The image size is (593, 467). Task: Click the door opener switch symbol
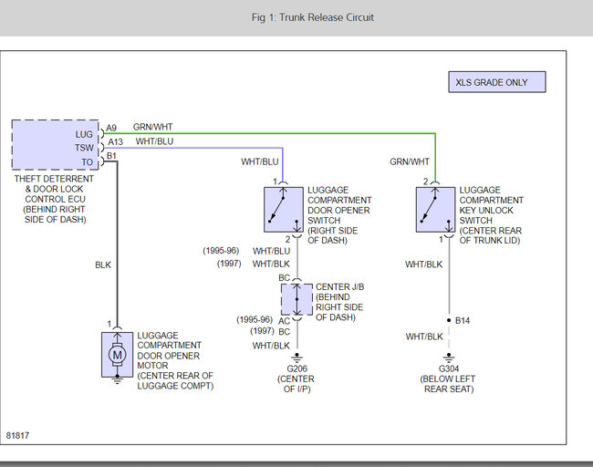[284, 210]
